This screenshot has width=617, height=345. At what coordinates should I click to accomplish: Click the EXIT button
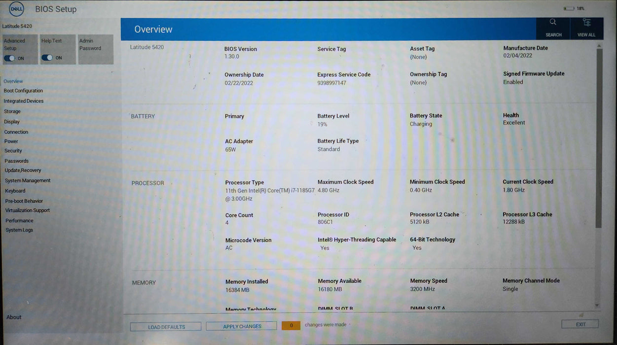(580, 324)
